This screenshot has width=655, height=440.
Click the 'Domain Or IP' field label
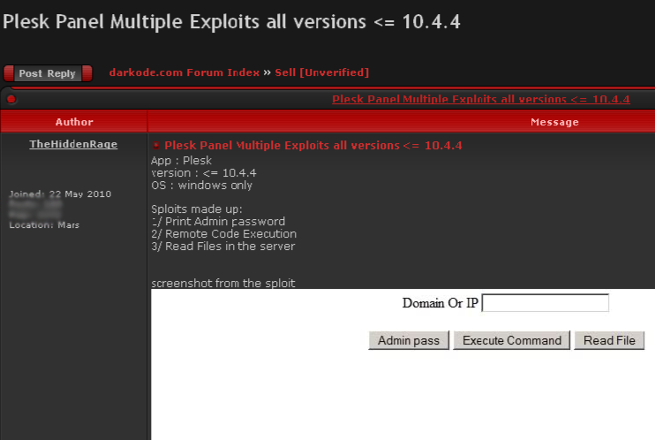click(x=440, y=303)
